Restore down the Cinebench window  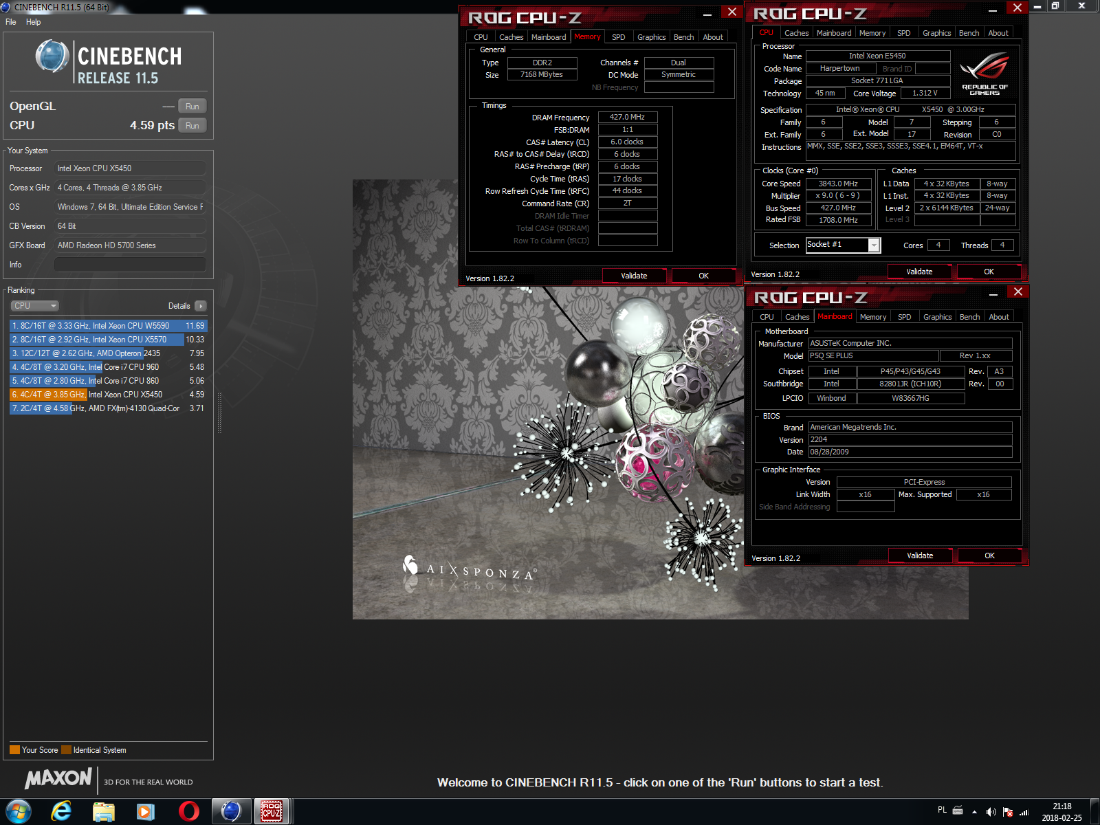pyautogui.click(x=1055, y=5)
